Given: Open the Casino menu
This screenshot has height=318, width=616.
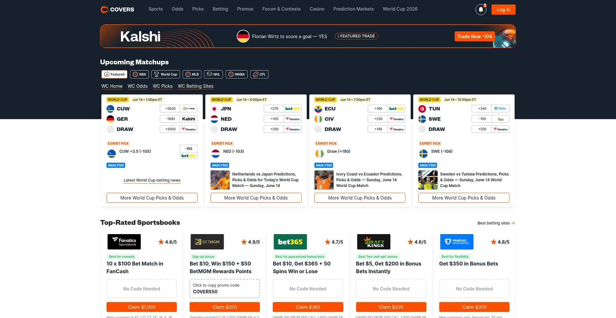Looking at the screenshot, I should coord(317,9).
